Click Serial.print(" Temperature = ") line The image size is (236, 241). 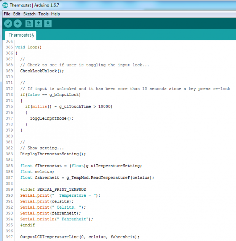point(60,195)
